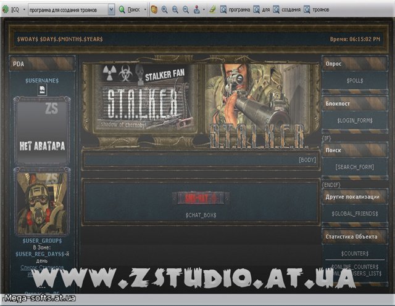Click the $LOGIN_FORM$ placeholder
The height and width of the screenshot is (306, 395).
click(x=355, y=121)
